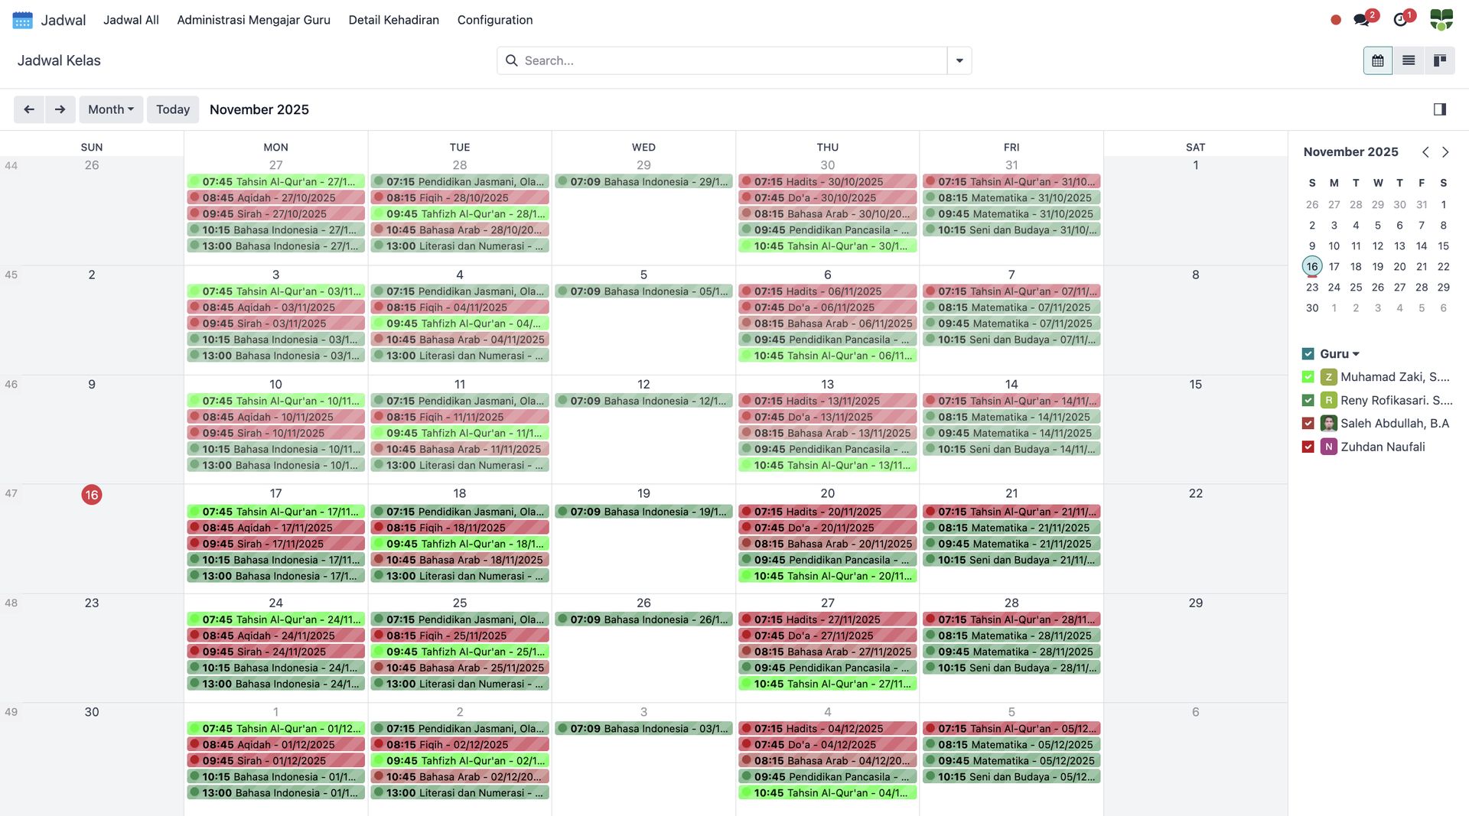Toggle the side panel icon

(x=1439, y=109)
